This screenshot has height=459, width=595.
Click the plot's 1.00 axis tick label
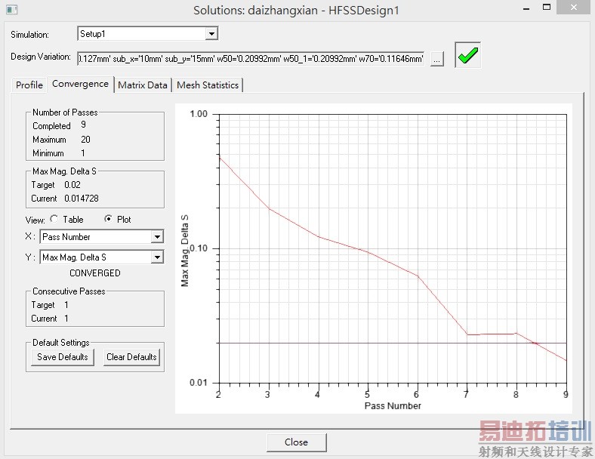(x=199, y=114)
